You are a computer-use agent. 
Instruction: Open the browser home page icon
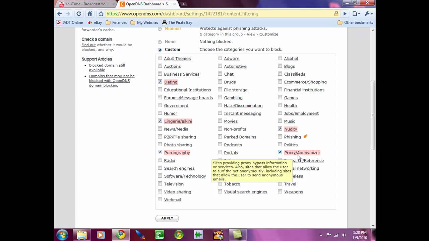[x=89, y=14]
